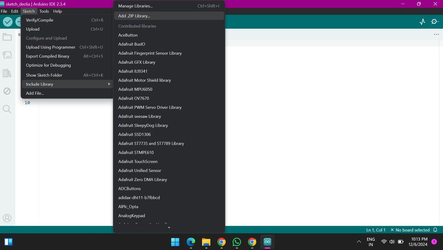Image resolution: width=443 pixels, height=250 pixels.
Task: Open the Sketchbook folder sidebar icon
Action: coord(7,37)
